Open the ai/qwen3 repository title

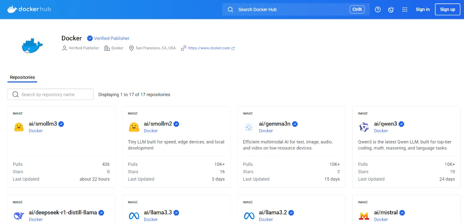[385, 124]
